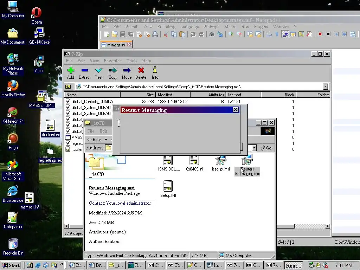Screen dimensions: 360x270
Task: Select the MMSSETUP desktop icon
Action: point(41,99)
